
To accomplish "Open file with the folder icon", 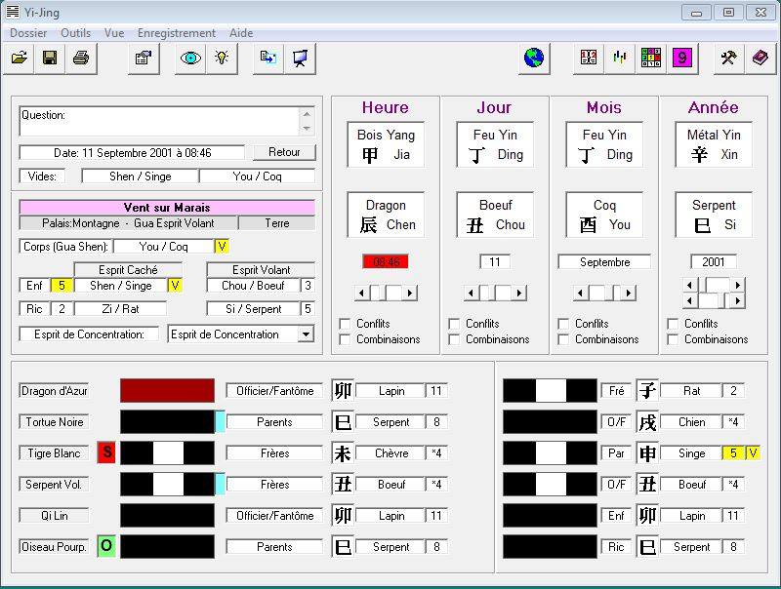I will tap(19, 59).
